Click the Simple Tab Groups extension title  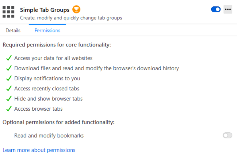(45, 10)
